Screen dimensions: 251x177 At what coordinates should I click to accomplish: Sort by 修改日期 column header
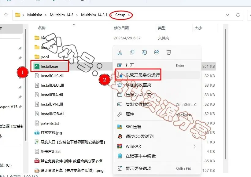[121, 28]
